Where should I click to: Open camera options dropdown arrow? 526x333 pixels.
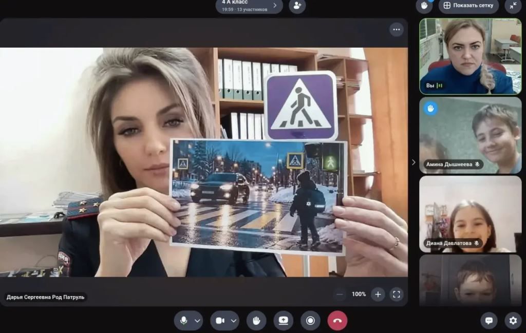[234, 321]
